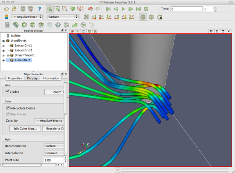Image resolution: width=235 pixels, height=173 pixels.
Task: Play the animation
Action: pyautogui.click(x=123, y=9)
